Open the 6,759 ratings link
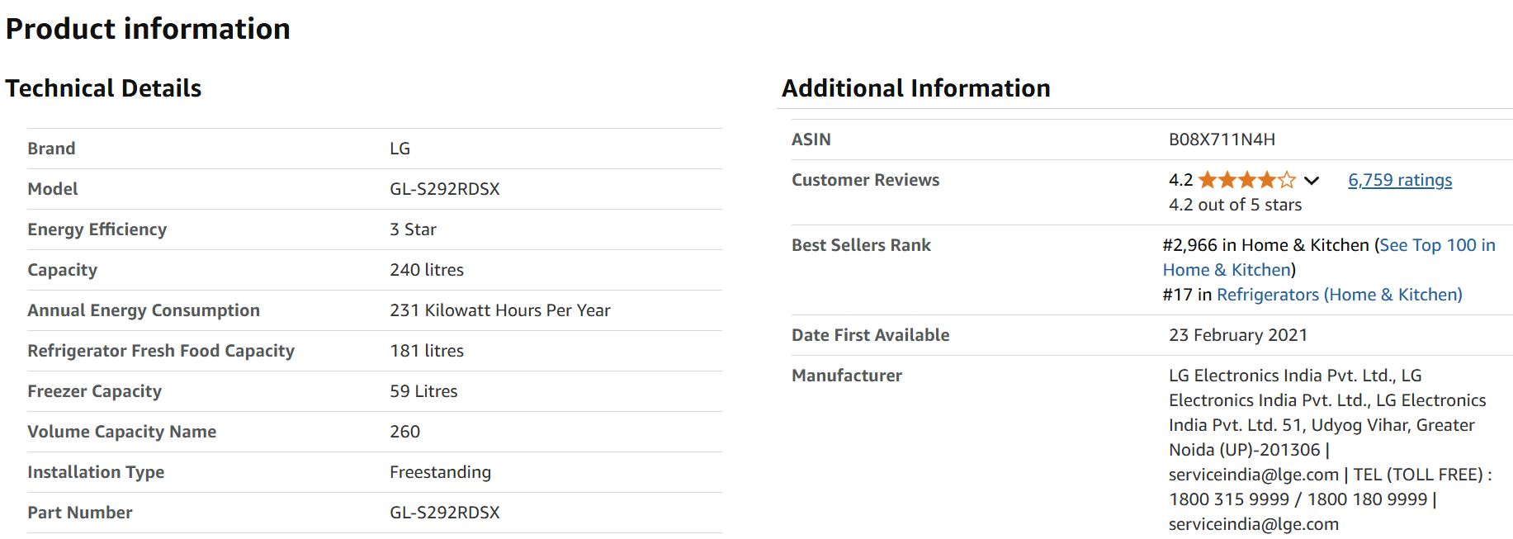The image size is (1513, 539). coord(1400,180)
